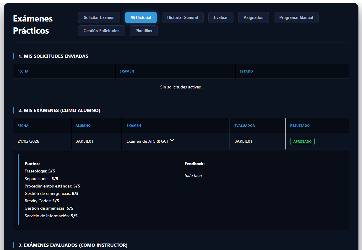Open the Plantillas tab

(x=144, y=31)
